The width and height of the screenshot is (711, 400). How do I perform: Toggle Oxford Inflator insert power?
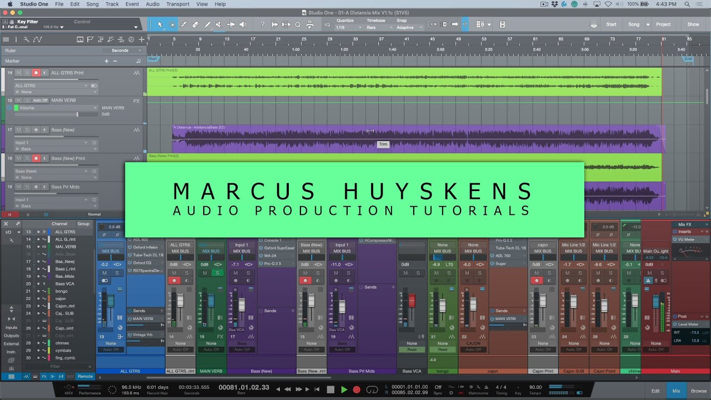point(129,247)
